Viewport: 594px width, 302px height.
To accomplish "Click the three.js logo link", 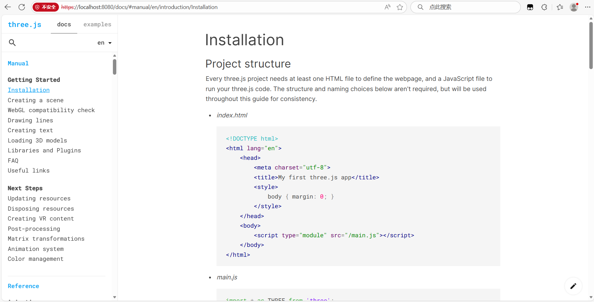I will click(x=25, y=24).
